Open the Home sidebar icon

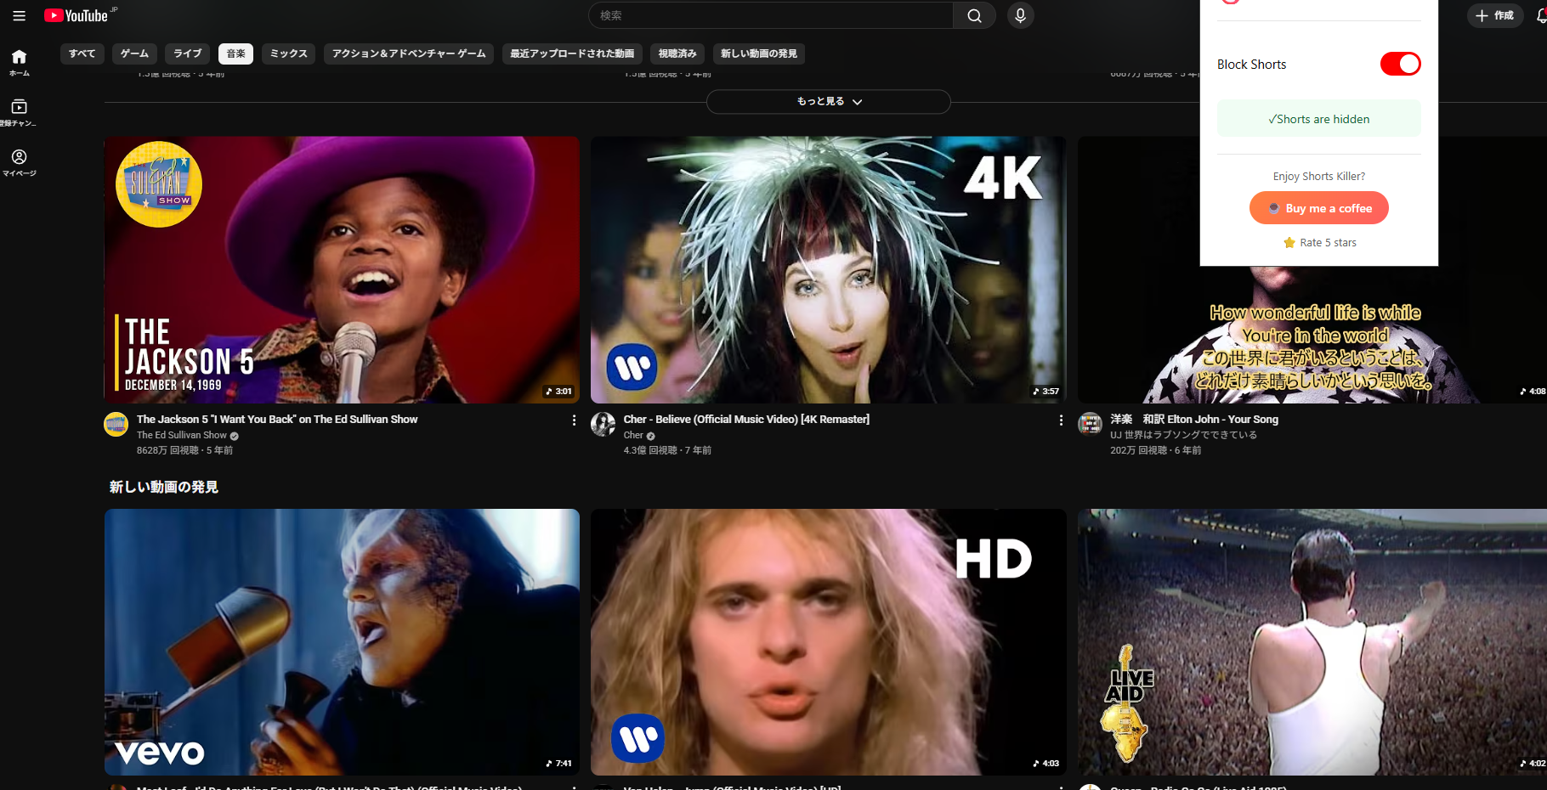(x=19, y=61)
